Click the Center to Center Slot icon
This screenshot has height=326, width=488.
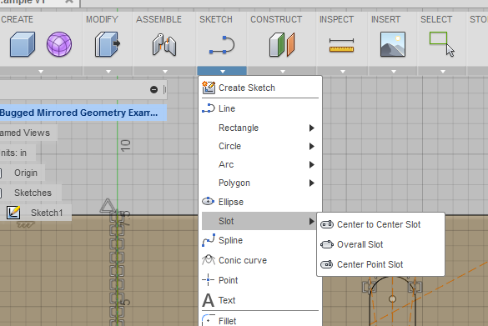pyautogui.click(x=327, y=224)
